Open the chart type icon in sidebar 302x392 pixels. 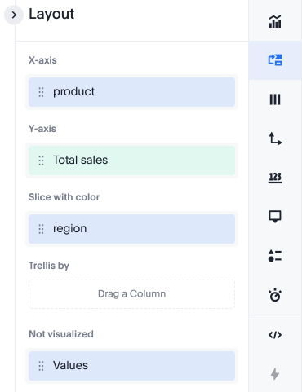[275, 21]
